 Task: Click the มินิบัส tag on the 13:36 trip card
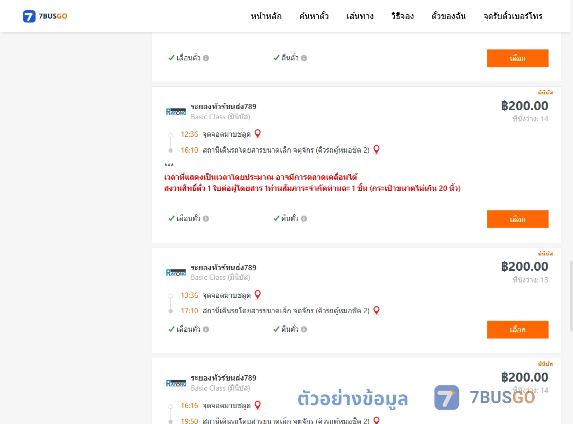545,253
